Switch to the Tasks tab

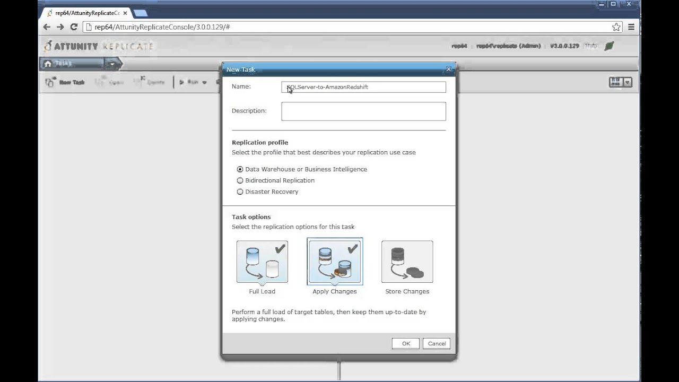click(x=73, y=64)
